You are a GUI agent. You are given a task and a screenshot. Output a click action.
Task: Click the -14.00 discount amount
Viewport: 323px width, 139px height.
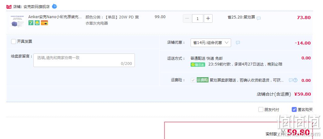[303, 43]
